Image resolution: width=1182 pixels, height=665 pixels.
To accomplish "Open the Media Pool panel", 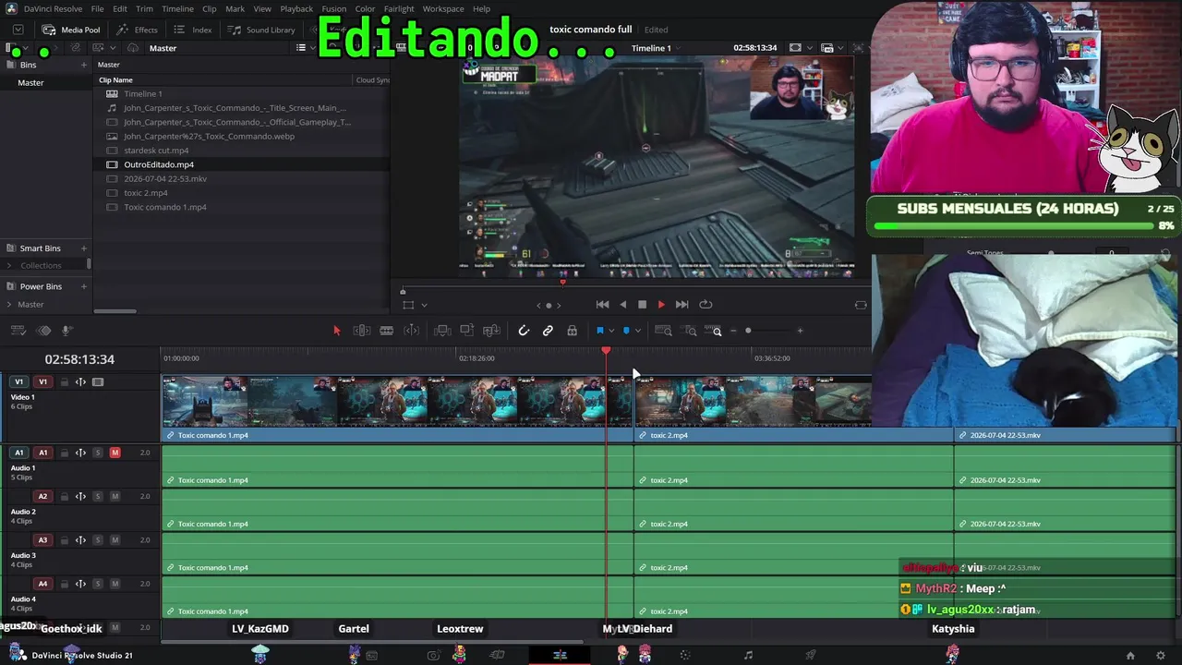I will 71,30.
